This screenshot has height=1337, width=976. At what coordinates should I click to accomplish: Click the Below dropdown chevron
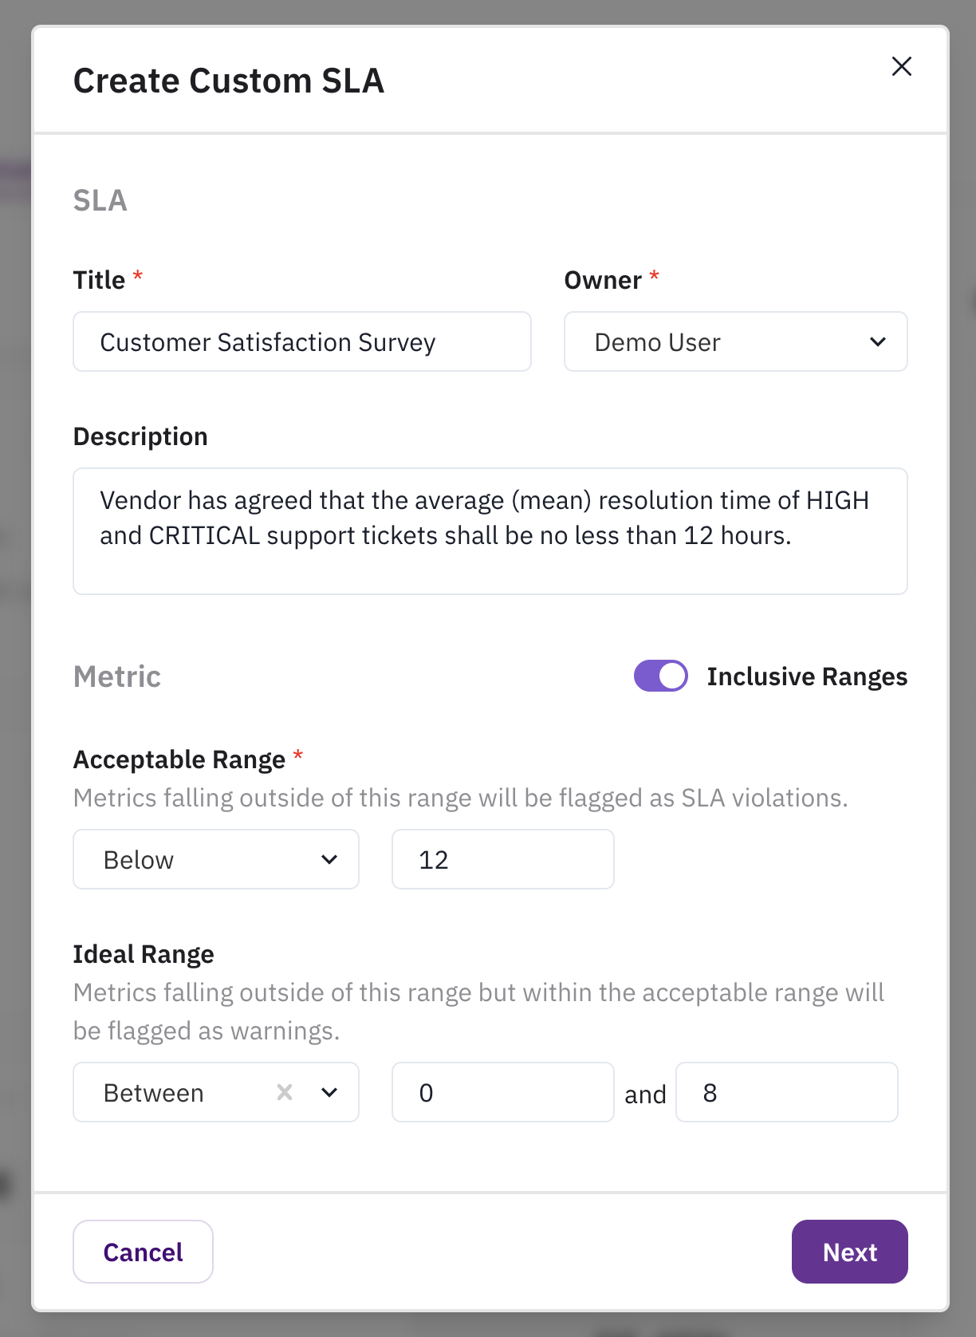tap(329, 859)
